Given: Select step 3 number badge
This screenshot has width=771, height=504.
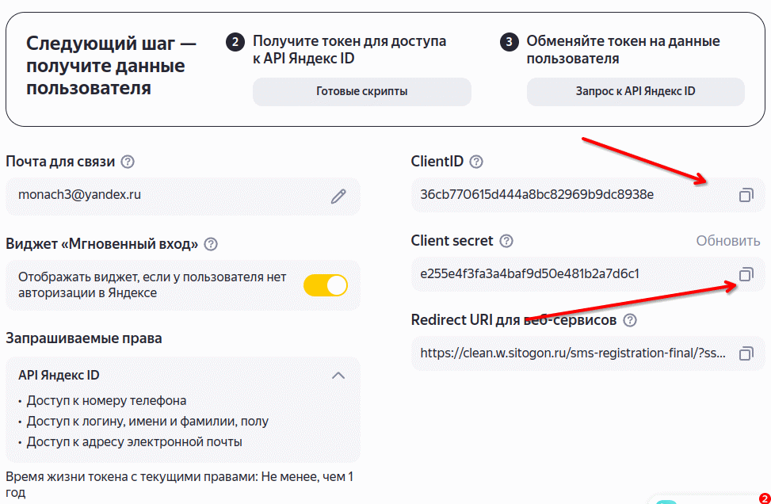Looking at the screenshot, I should click(x=509, y=42).
